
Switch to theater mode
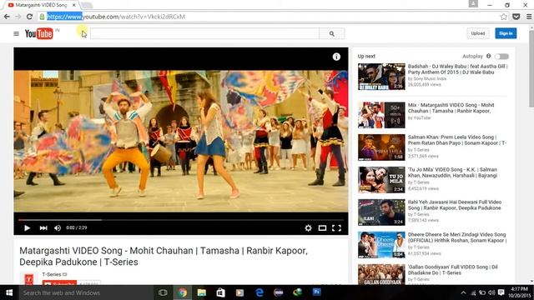pos(322,227)
